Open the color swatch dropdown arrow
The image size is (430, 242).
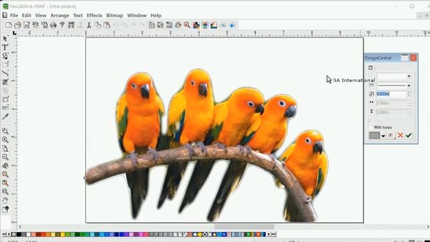(x=383, y=136)
